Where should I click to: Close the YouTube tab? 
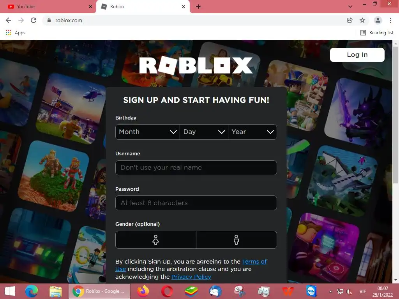(x=90, y=7)
